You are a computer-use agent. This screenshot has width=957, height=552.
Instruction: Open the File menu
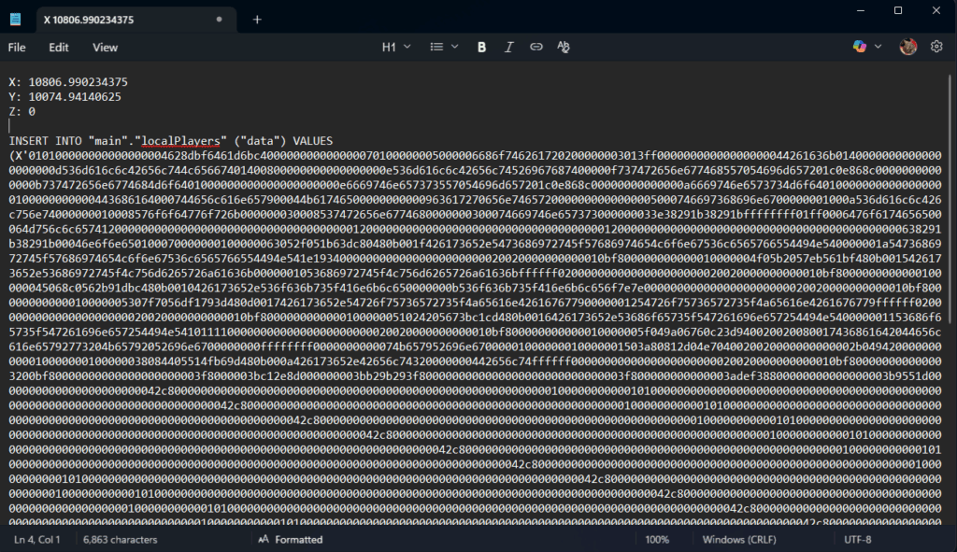[17, 47]
